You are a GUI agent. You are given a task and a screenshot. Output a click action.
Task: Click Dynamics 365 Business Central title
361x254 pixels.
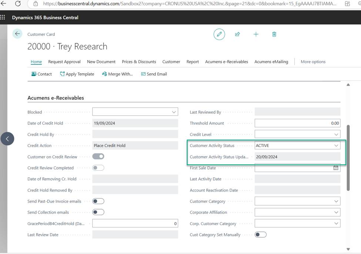coord(45,17)
